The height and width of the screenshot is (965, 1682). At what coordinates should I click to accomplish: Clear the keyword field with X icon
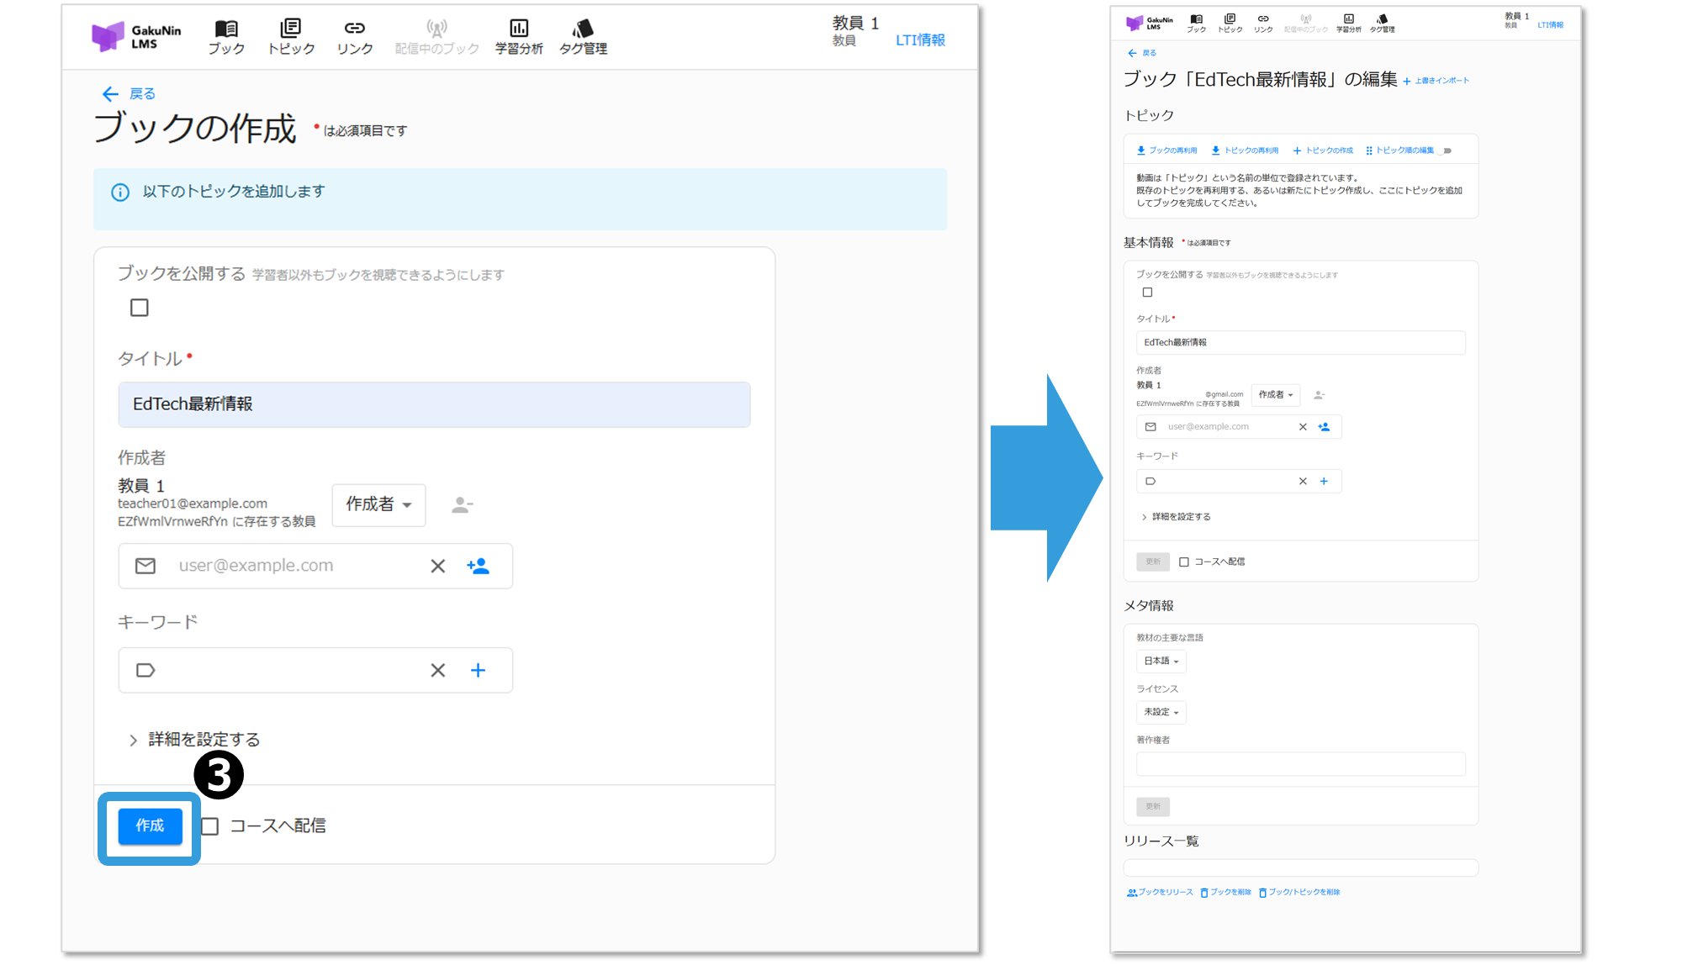coord(437,670)
